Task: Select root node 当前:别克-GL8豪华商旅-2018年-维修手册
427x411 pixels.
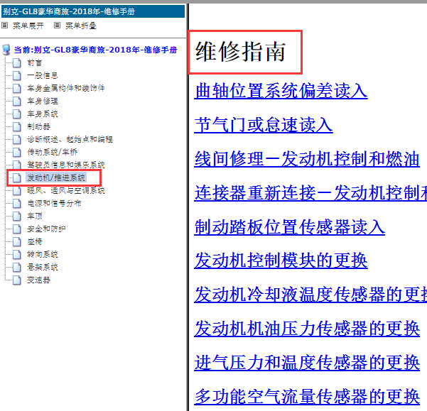Action: [96, 50]
